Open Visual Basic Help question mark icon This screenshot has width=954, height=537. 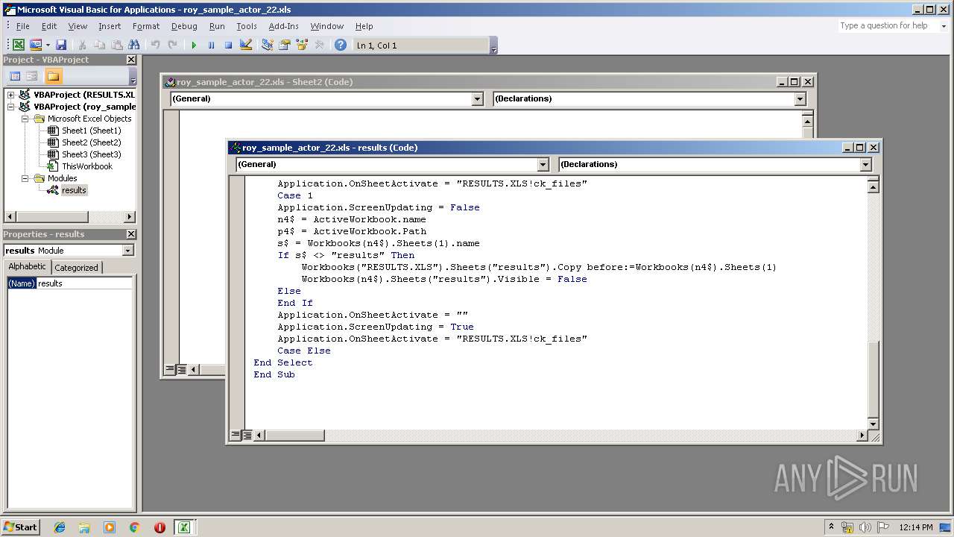click(341, 45)
